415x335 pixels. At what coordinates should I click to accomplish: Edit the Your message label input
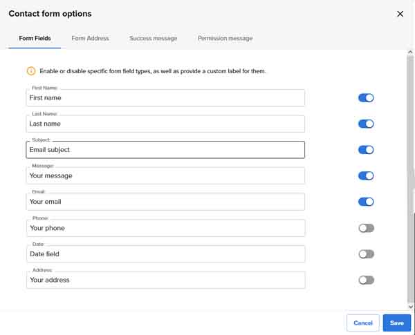click(x=165, y=175)
